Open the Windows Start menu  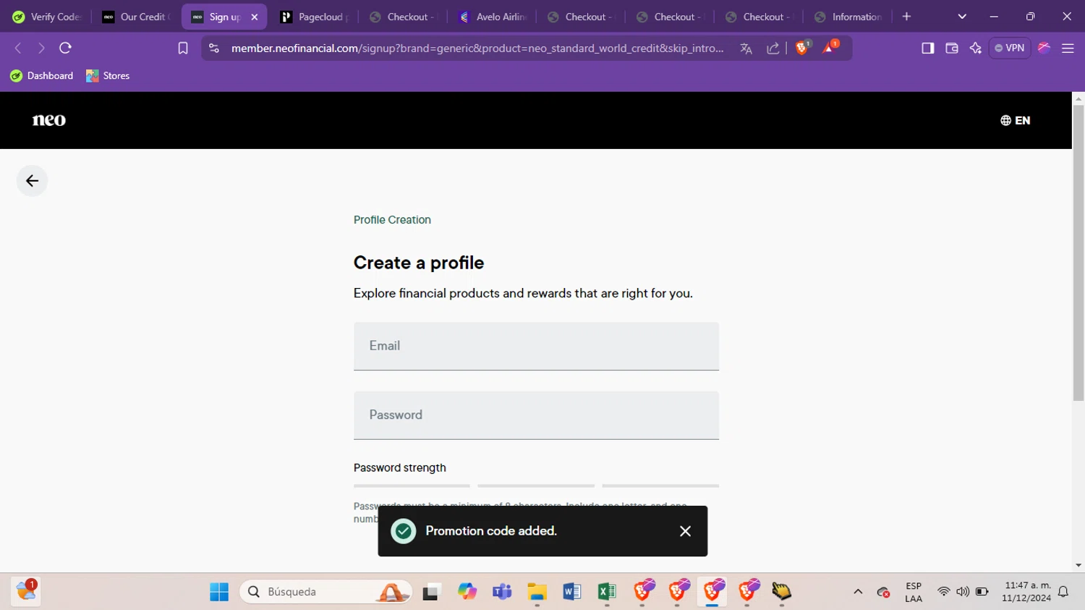pos(219,592)
